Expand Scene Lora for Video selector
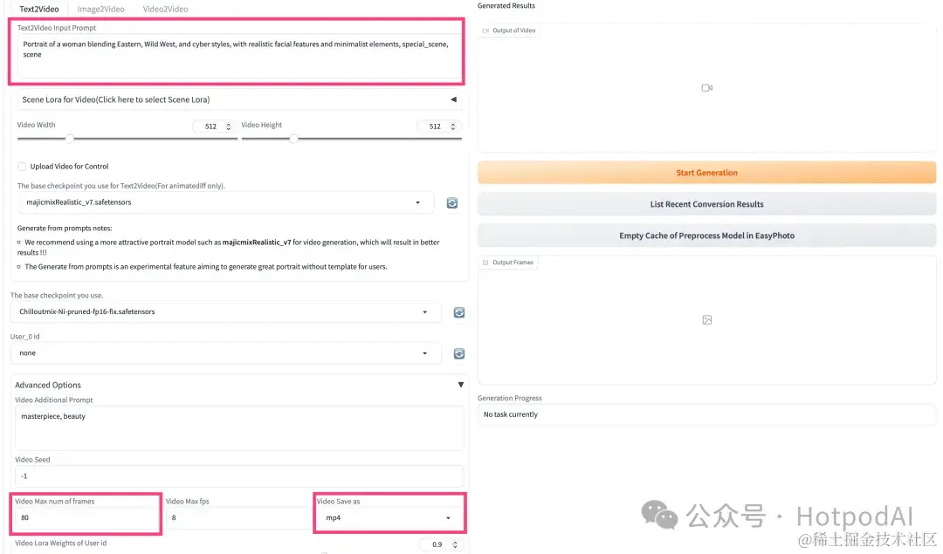 [x=239, y=99]
